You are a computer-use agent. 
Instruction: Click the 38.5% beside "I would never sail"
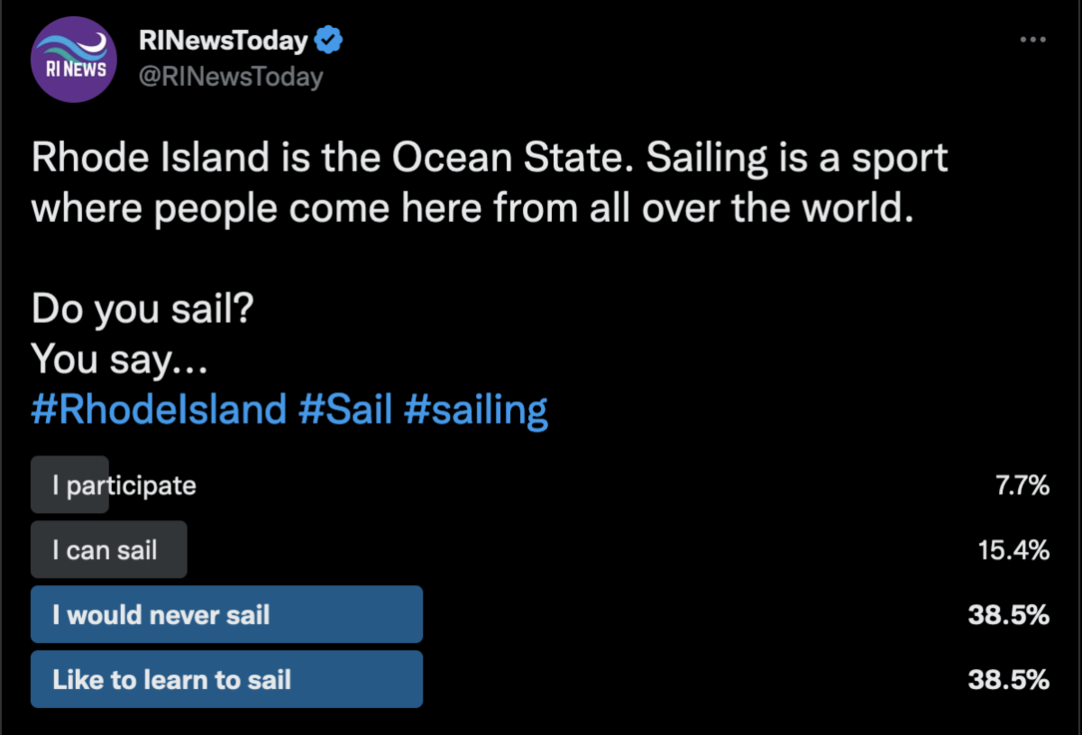coord(1008,614)
